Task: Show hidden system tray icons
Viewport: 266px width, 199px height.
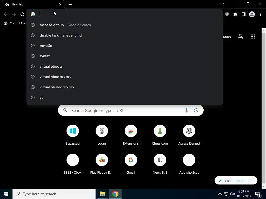Action: [220, 194]
